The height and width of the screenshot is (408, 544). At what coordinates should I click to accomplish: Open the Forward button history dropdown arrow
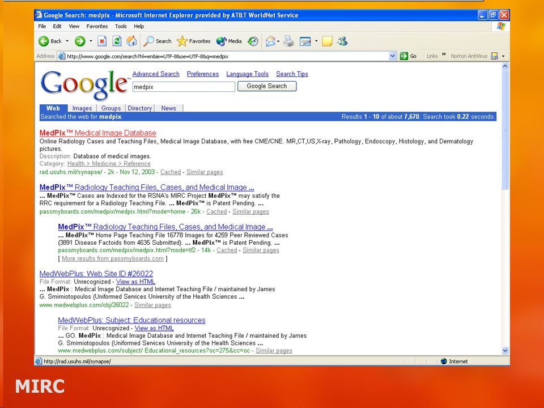point(91,41)
